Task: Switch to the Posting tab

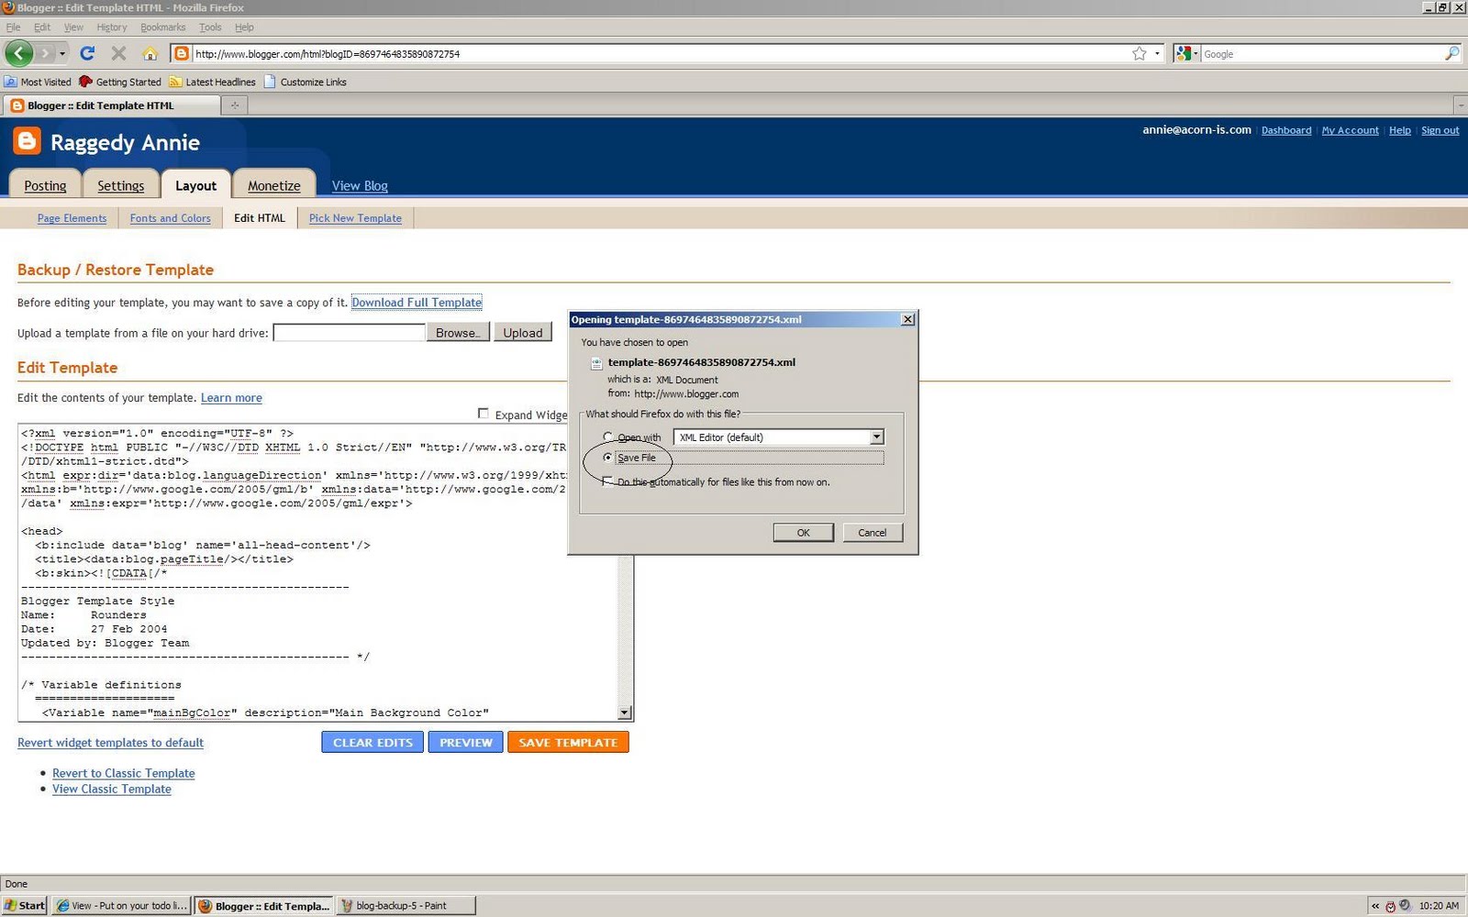Action: point(45,185)
